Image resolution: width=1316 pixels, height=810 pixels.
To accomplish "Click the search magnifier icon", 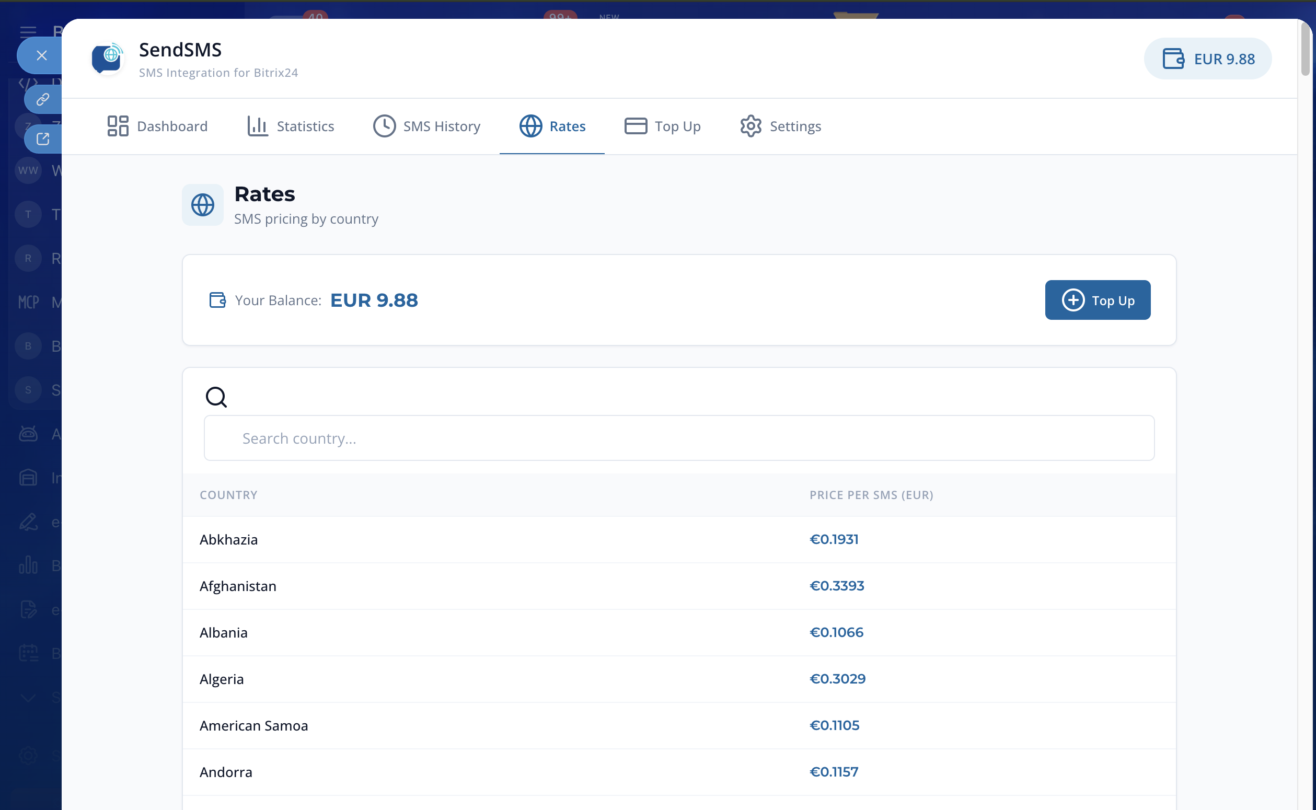I will [216, 397].
